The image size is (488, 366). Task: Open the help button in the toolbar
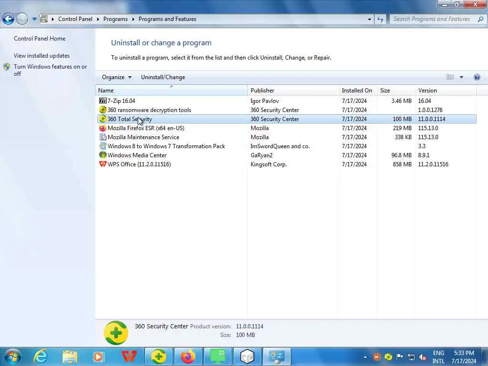pyautogui.click(x=477, y=77)
